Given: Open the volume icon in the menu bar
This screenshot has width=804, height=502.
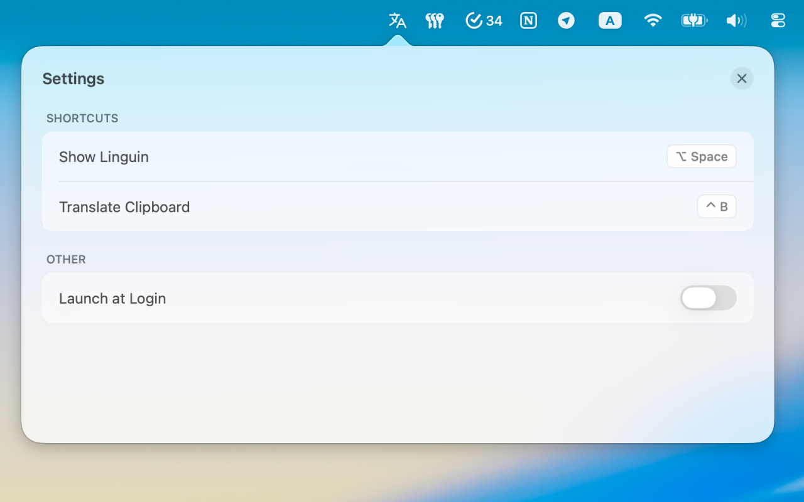Looking at the screenshot, I should 736,20.
